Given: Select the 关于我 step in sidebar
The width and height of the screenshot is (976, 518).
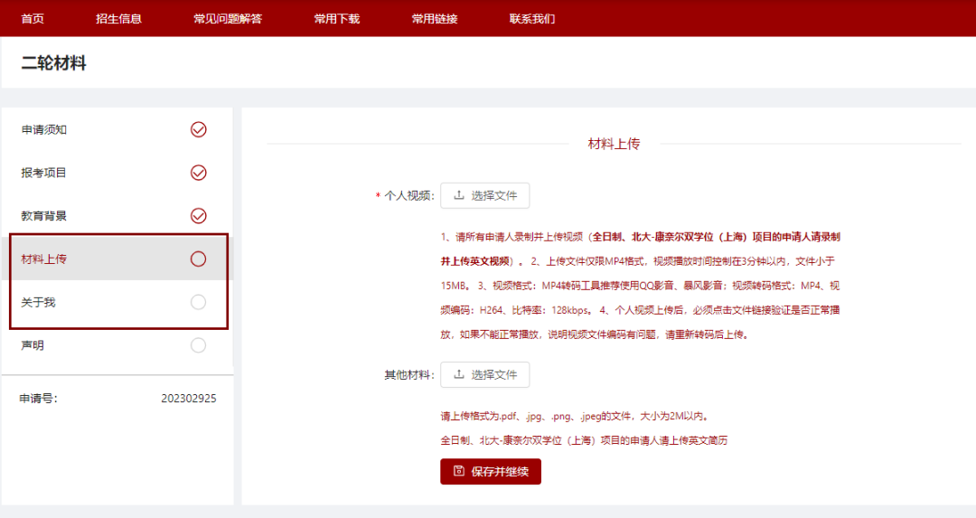Looking at the screenshot, I should point(117,302).
